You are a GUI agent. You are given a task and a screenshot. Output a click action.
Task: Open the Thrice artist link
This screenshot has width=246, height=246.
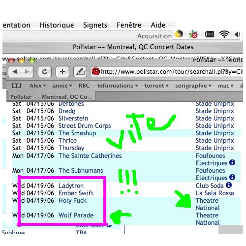[x=67, y=141]
